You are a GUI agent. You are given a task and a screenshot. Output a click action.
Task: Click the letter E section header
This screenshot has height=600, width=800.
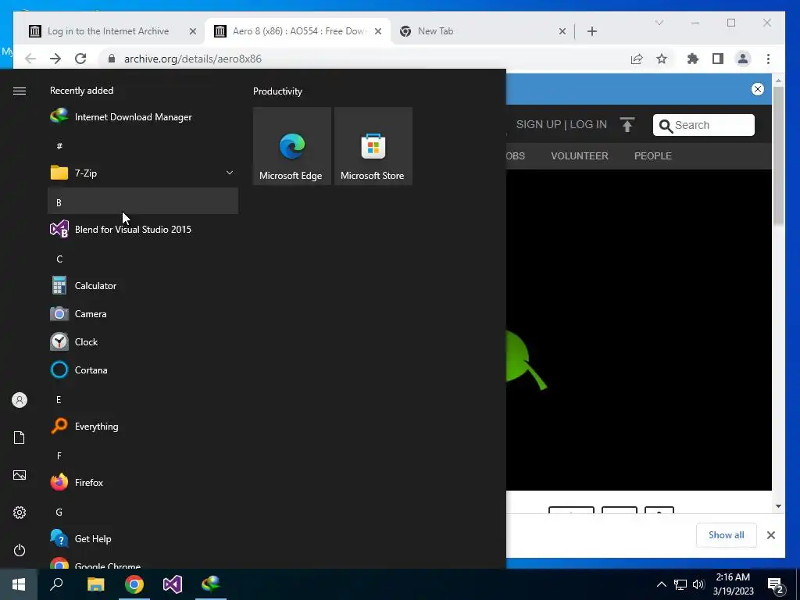[x=143, y=399]
